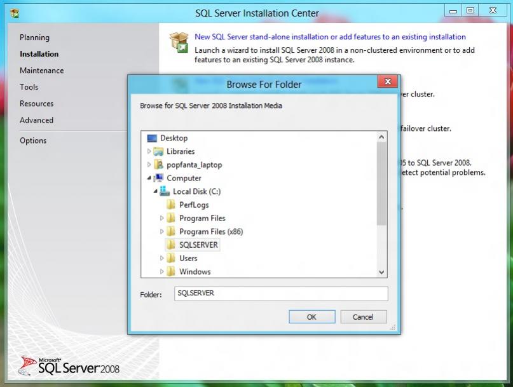Click the Program Files (x86) folder icon

pyautogui.click(x=171, y=231)
